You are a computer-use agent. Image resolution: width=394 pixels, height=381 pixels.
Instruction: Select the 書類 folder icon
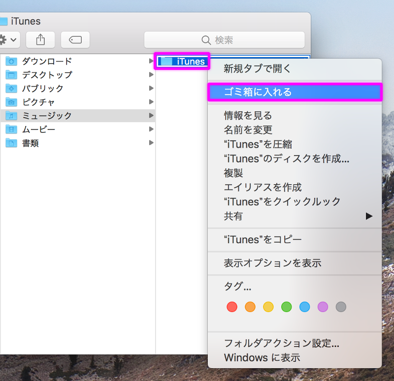[x=11, y=143]
